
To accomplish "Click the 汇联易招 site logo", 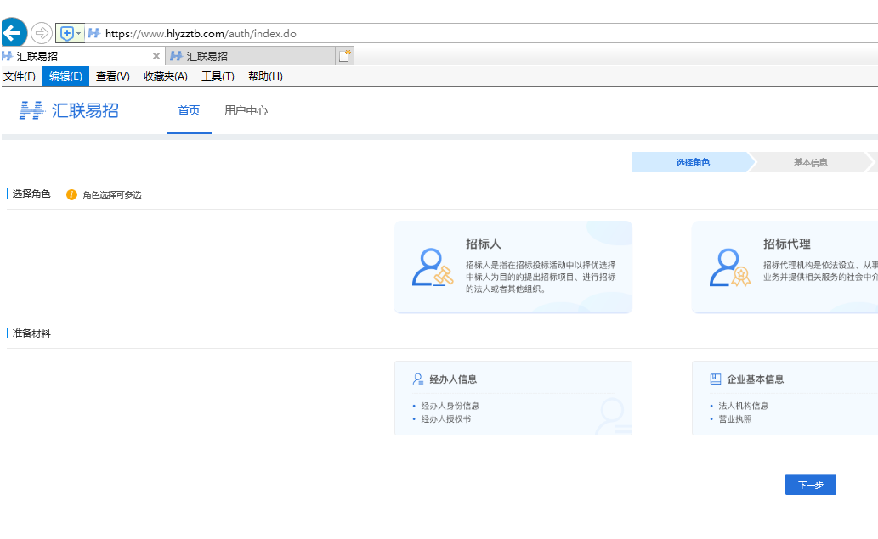I will pos(70,110).
